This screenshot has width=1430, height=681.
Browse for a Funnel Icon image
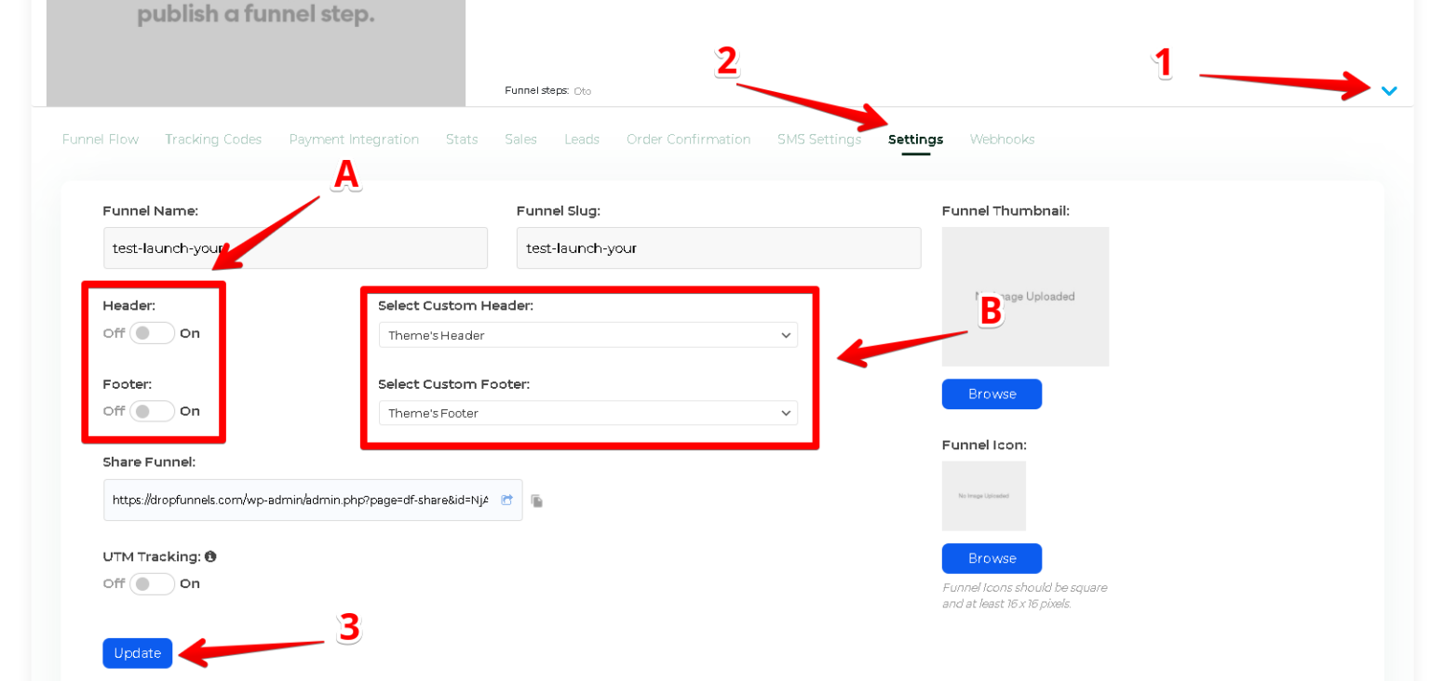pyautogui.click(x=991, y=558)
